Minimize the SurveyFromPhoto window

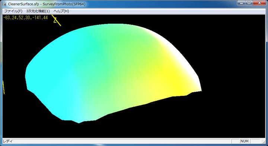(242, 3)
